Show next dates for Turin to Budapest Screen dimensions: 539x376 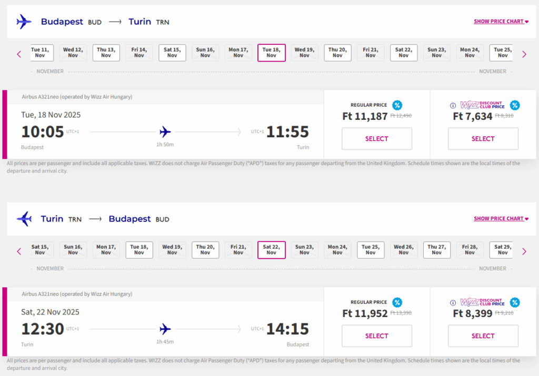tap(524, 251)
